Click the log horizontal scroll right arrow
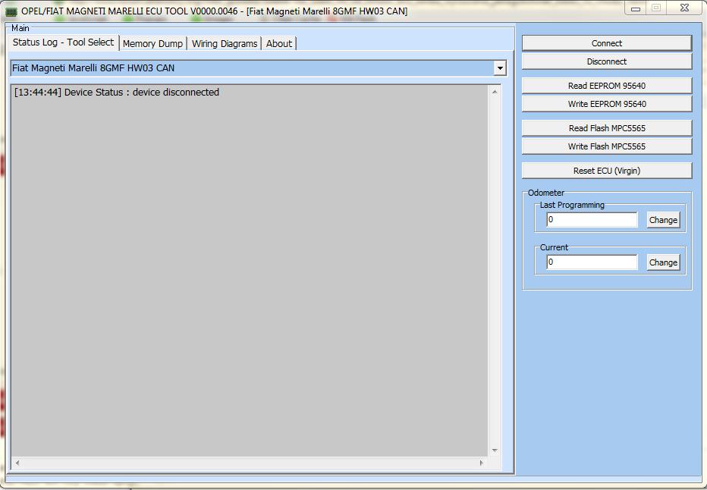The height and width of the screenshot is (490, 707). pos(481,463)
